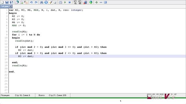This screenshot has height=104, width=186.
Task: Click the first blue floppy save icon
Action: click(7, 2)
